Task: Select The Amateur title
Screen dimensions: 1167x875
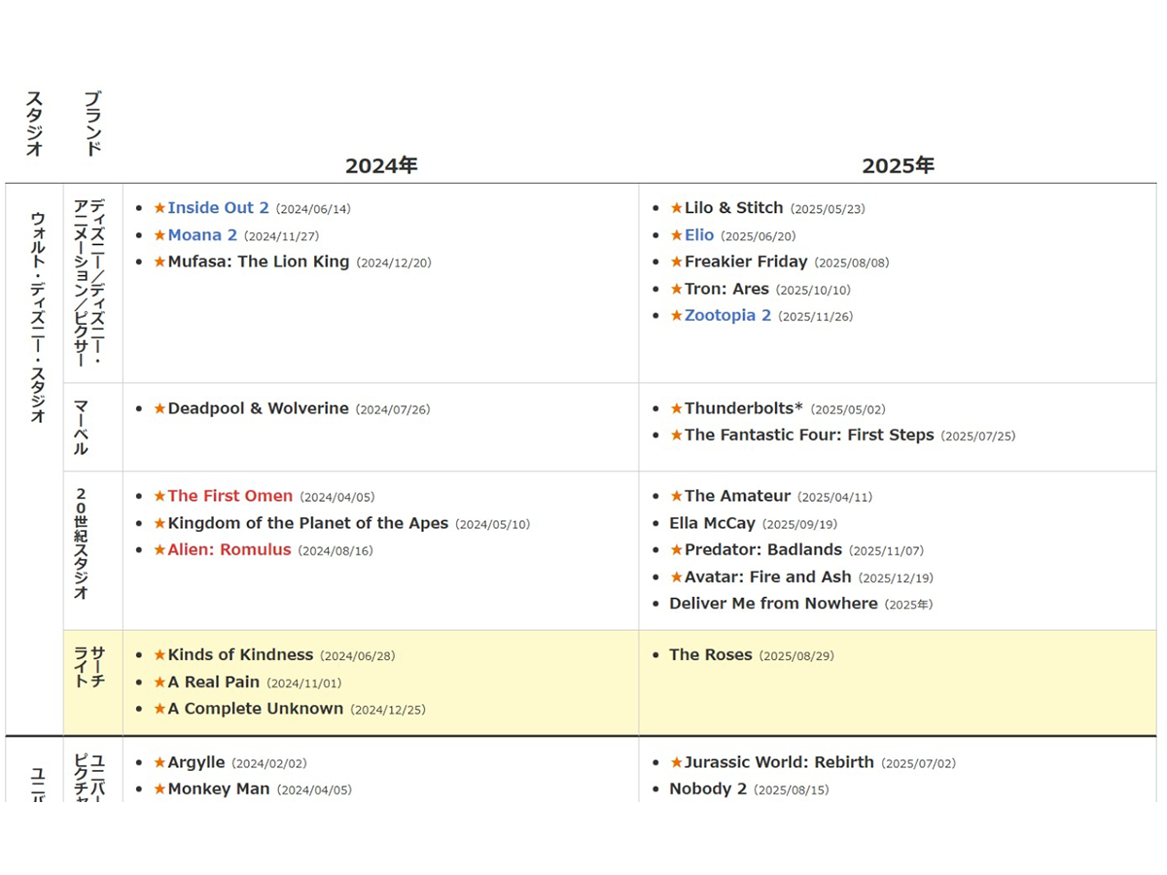Action: tap(737, 496)
